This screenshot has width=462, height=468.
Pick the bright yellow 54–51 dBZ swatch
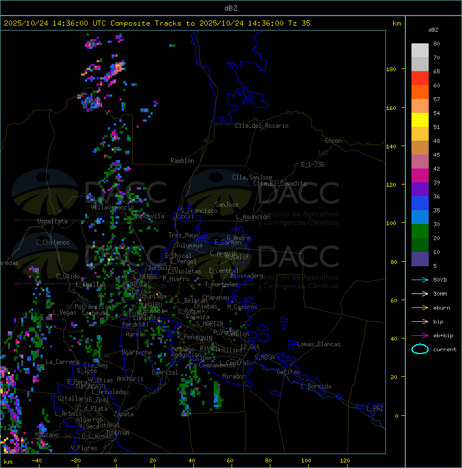420,120
